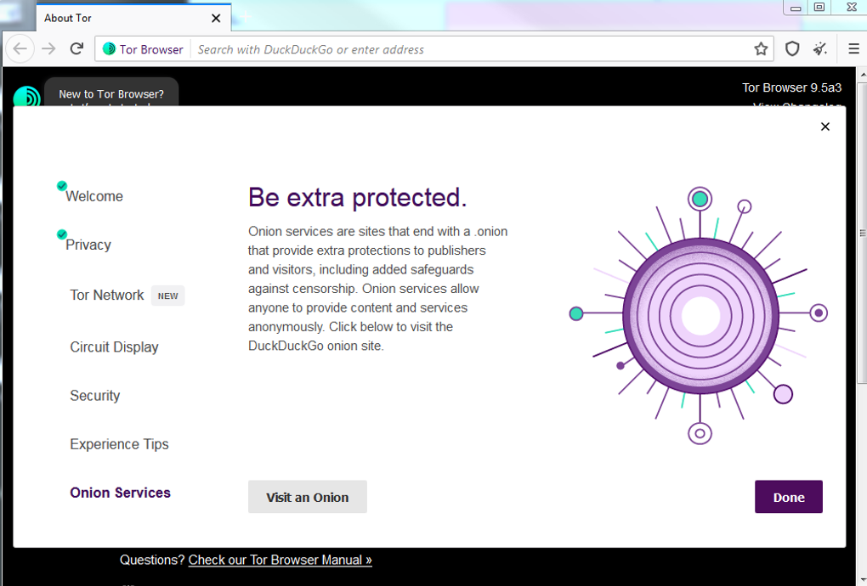Close the onboarding dialog with X
867x586 pixels.
[825, 127]
